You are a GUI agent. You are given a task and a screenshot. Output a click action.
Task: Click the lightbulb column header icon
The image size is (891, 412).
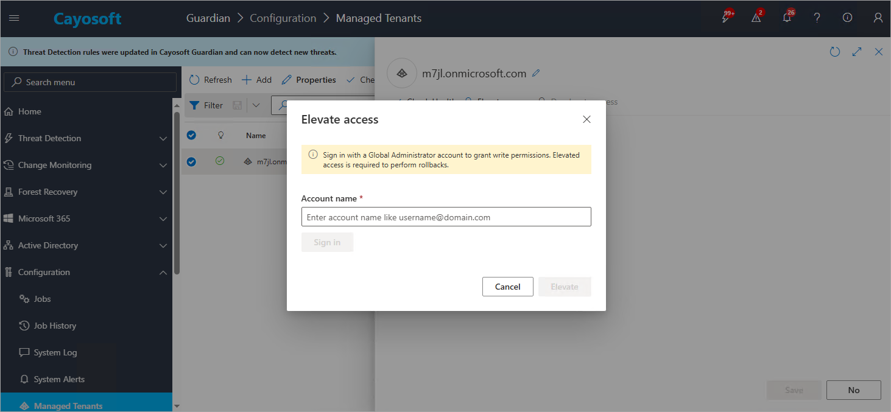coord(220,135)
